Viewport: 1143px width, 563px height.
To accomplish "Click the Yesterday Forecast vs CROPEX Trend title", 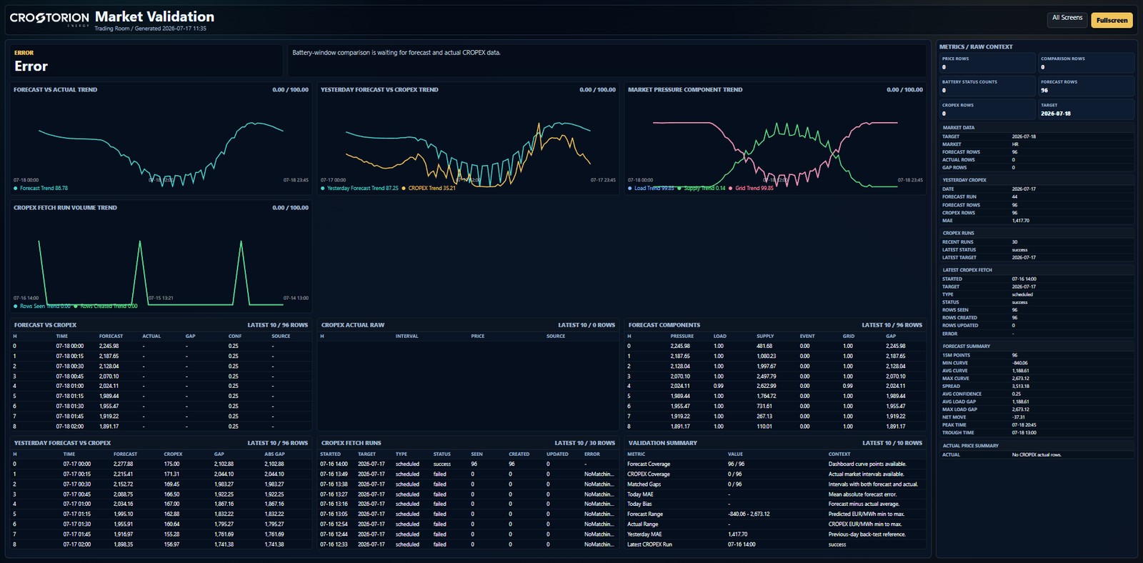I will pyautogui.click(x=379, y=90).
